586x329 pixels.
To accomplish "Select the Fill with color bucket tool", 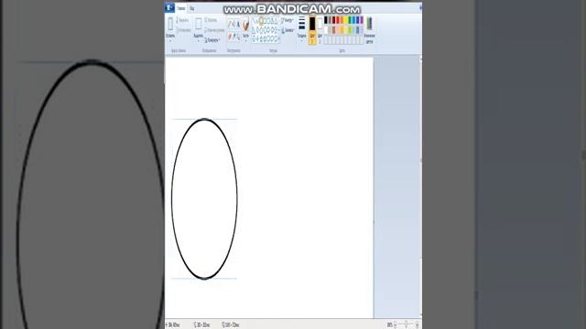I will pos(234,25).
